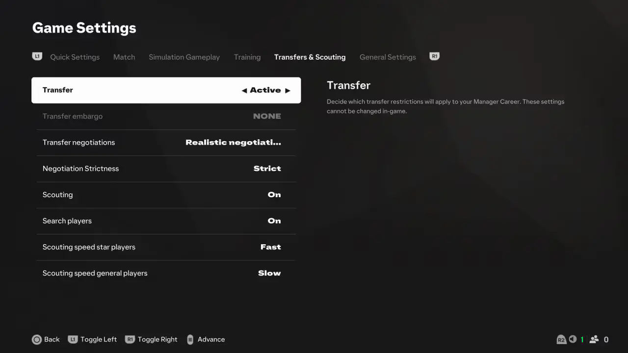Image resolution: width=628 pixels, height=353 pixels.
Task: Click the R1 bumper icon after General Settings
Action: tap(434, 56)
